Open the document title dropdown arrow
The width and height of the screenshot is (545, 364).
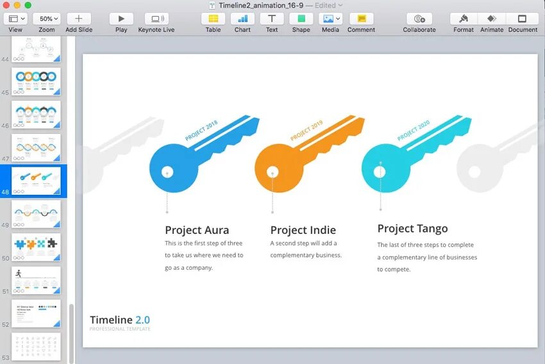(340, 5)
